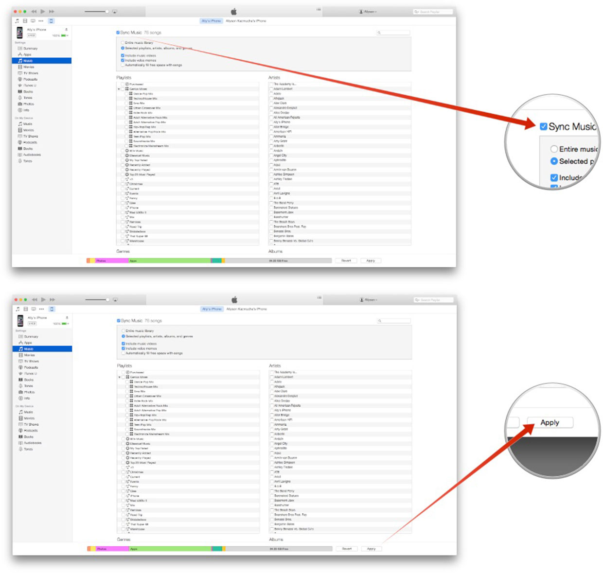Check the Dance Pop Mix playlist in the upper window
Screen dimensions: 603x573
pyautogui.click(x=127, y=94)
